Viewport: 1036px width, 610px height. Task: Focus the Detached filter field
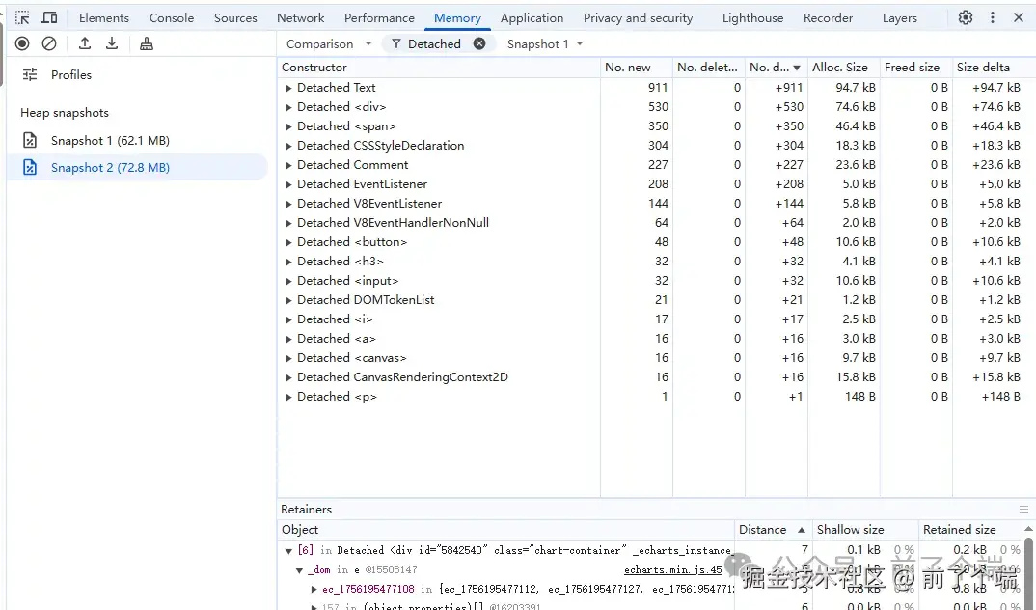coord(434,43)
